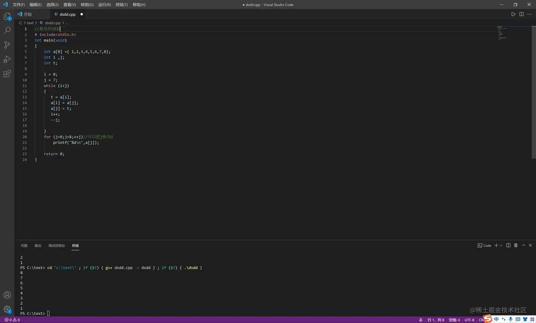The width and height of the screenshot is (536, 323).
Task: Maximize the panel with the up chevron
Action: point(524,245)
